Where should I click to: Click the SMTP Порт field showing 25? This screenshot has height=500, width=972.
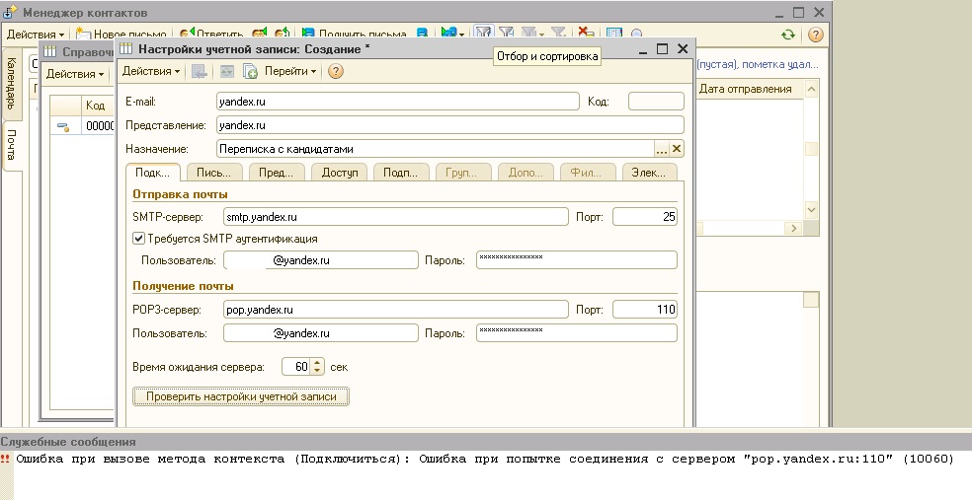point(645,217)
